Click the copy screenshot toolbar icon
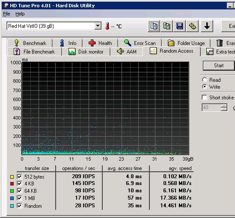 click(x=167, y=26)
